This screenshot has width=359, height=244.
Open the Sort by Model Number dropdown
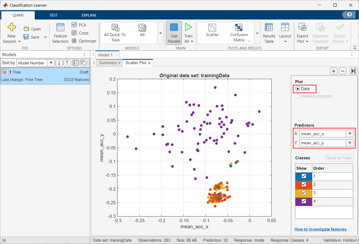51,63
